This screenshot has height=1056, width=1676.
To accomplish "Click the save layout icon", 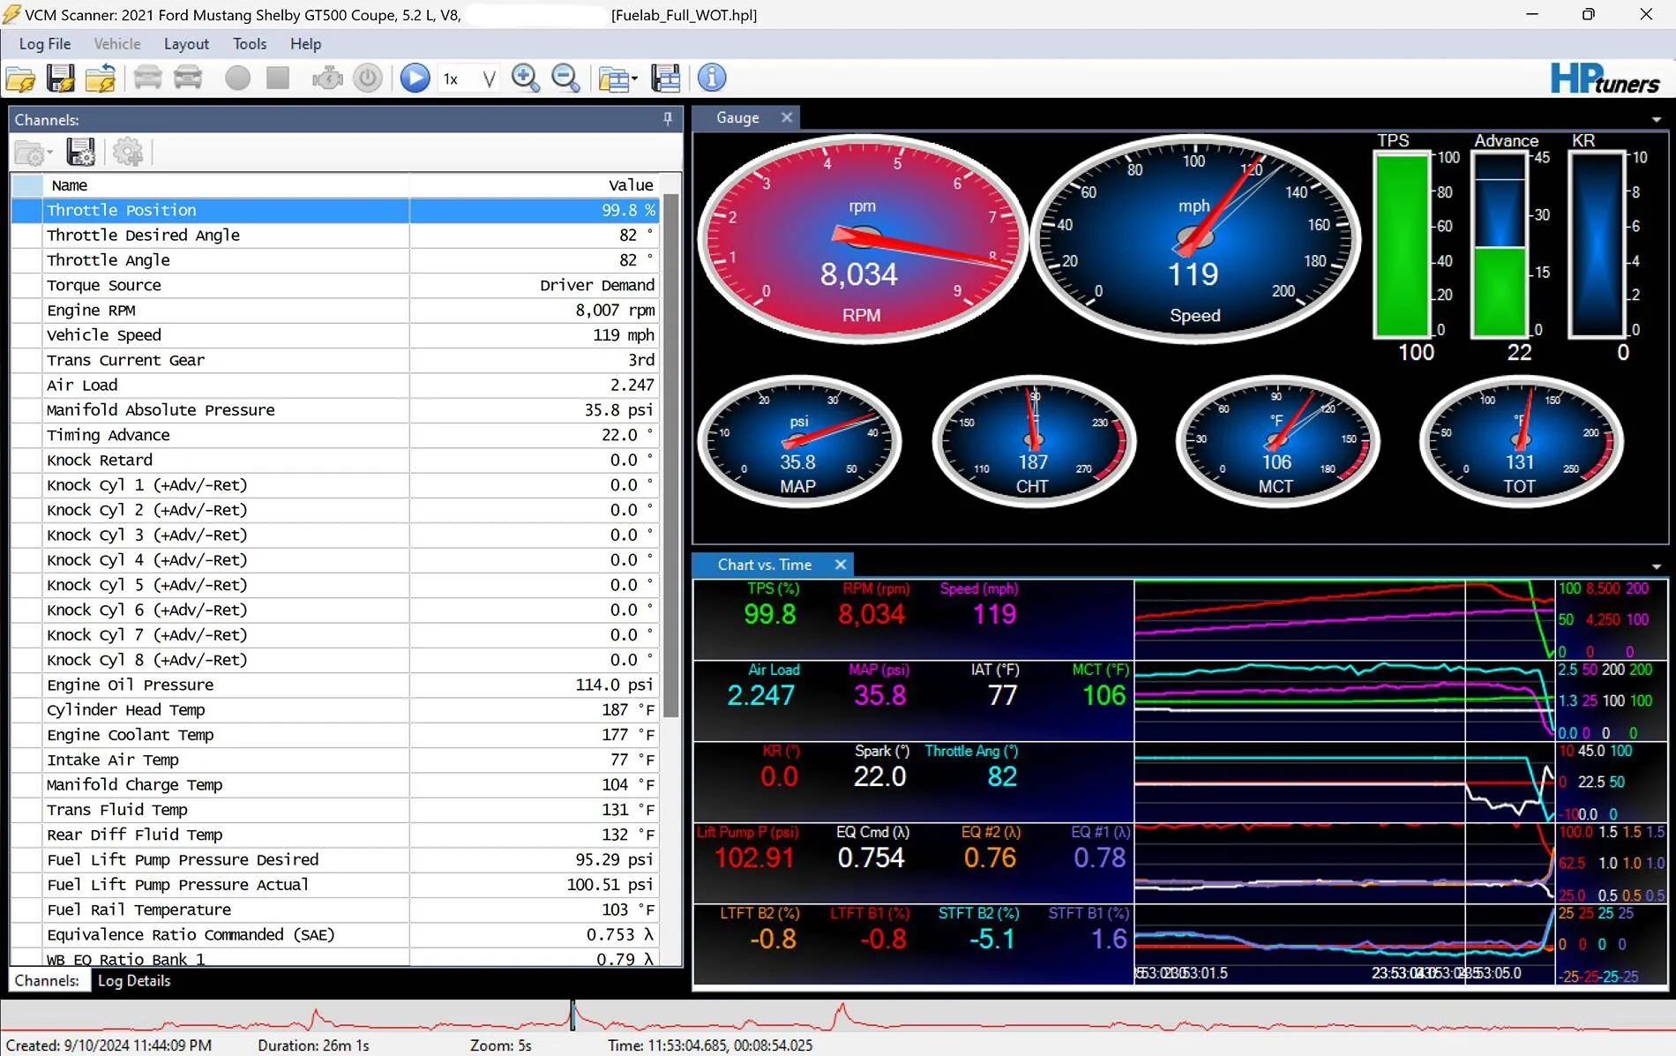I will tap(666, 79).
